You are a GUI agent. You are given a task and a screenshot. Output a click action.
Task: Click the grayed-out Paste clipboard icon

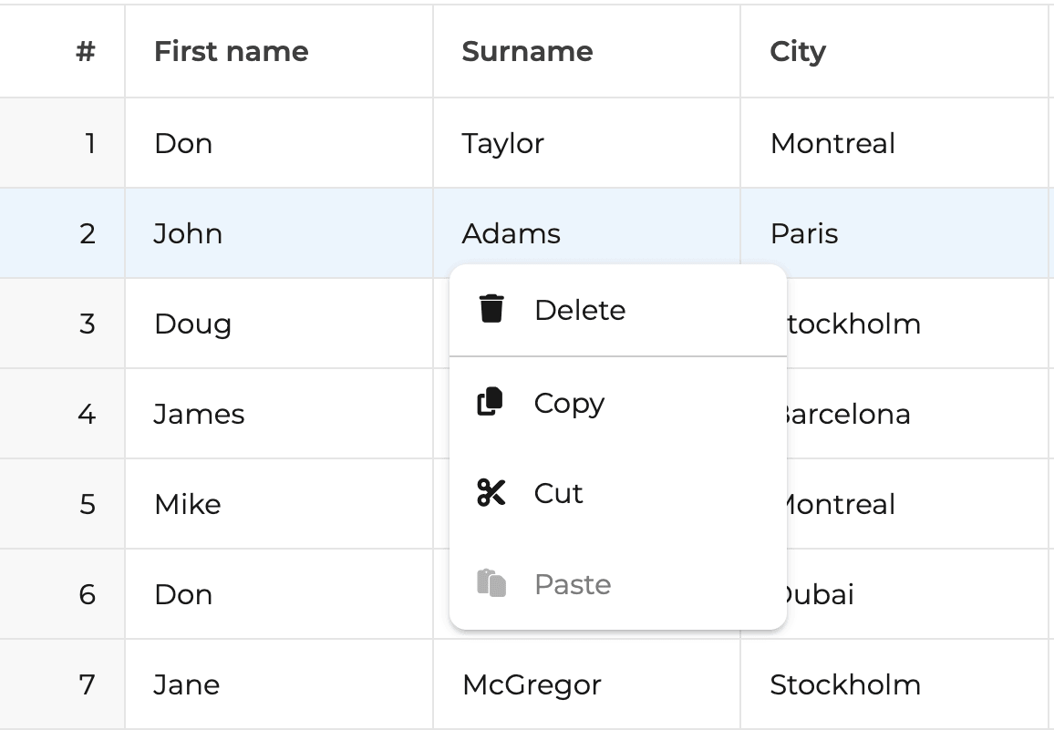coord(491,582)
